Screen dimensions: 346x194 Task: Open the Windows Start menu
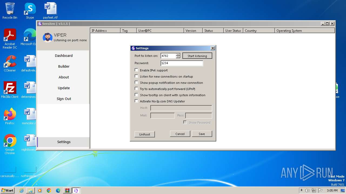click(7, 190)
